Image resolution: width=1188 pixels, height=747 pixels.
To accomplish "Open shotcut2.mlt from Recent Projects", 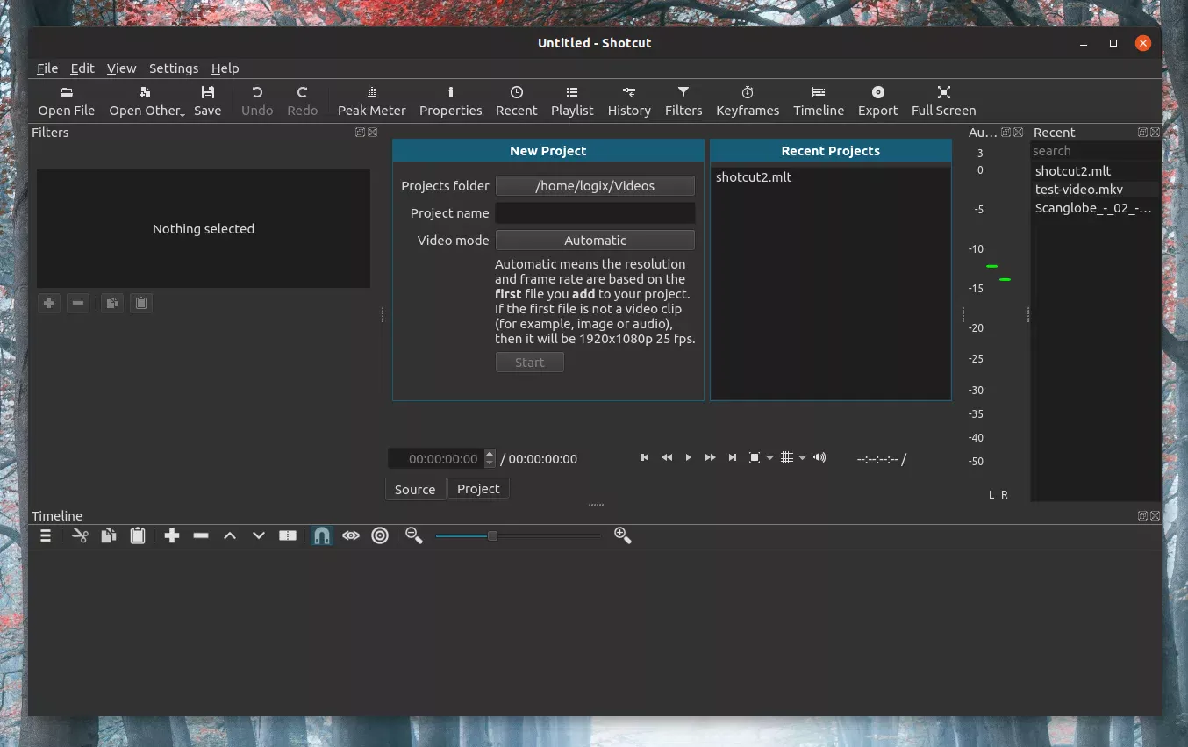I will [x=754, y=177].
